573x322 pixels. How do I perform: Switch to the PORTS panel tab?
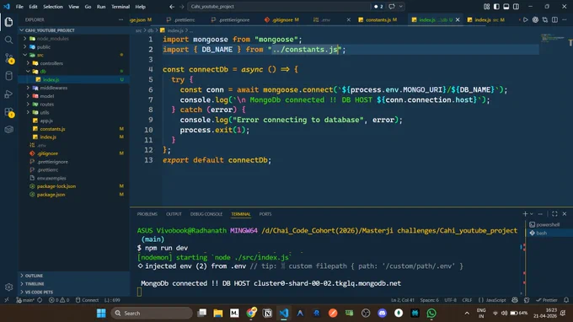click(x=265, y=214)
